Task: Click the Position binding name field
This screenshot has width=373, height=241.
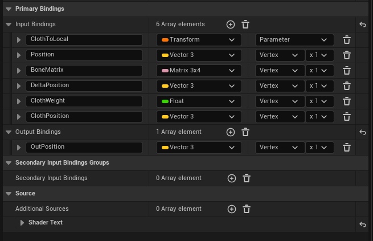Action: (x=84, y=55)
